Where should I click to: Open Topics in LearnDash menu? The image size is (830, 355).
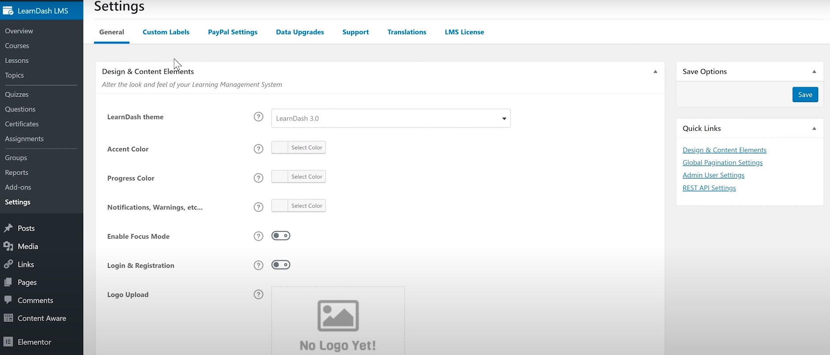click(x=15, y=75)
